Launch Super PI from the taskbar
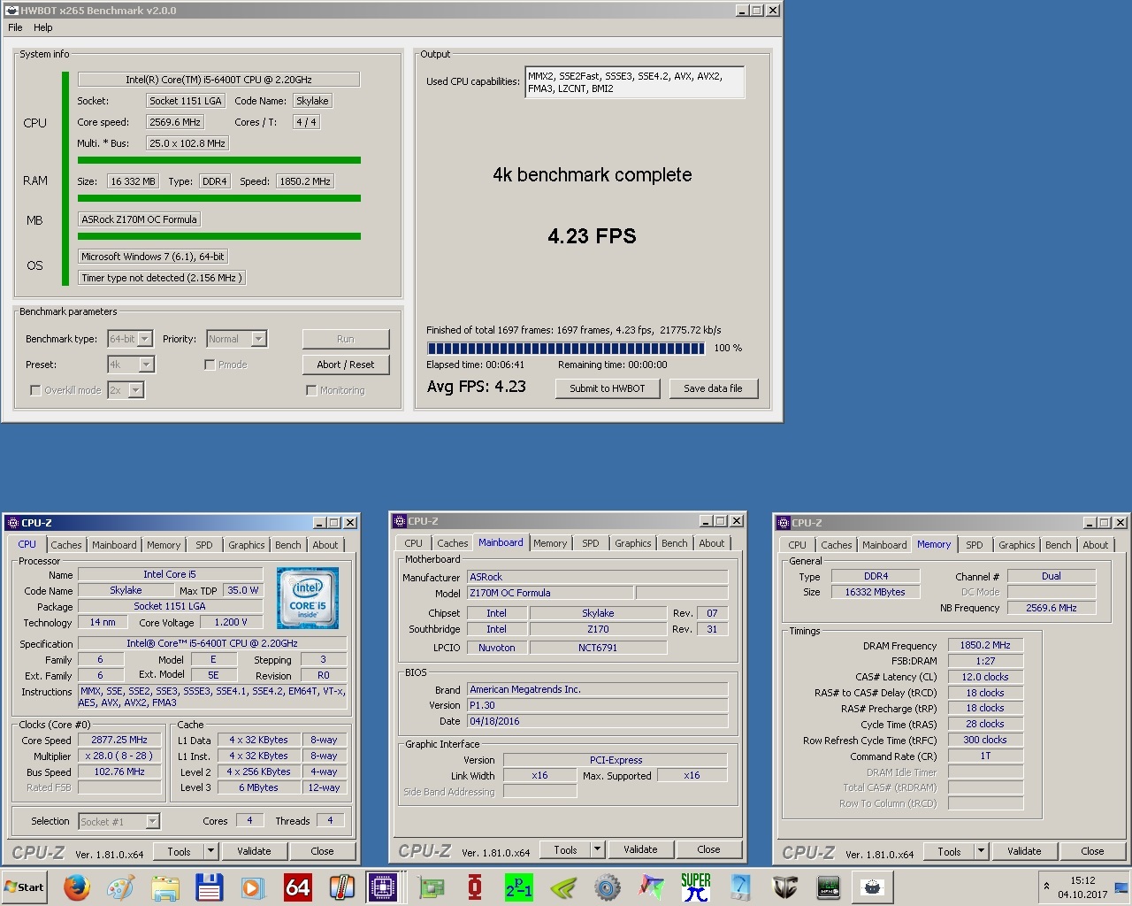Image resolution: width=1132 pixels, height=906 pixels. (696, 887)
